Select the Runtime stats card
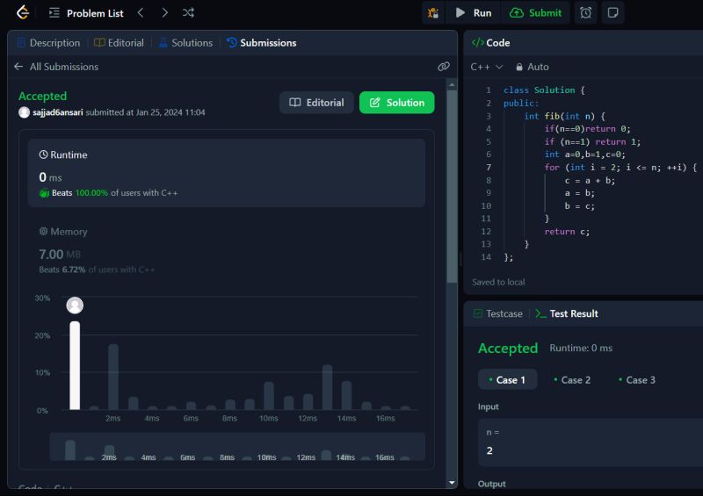Viewport: 703px width, 496px height. (227, 173)
